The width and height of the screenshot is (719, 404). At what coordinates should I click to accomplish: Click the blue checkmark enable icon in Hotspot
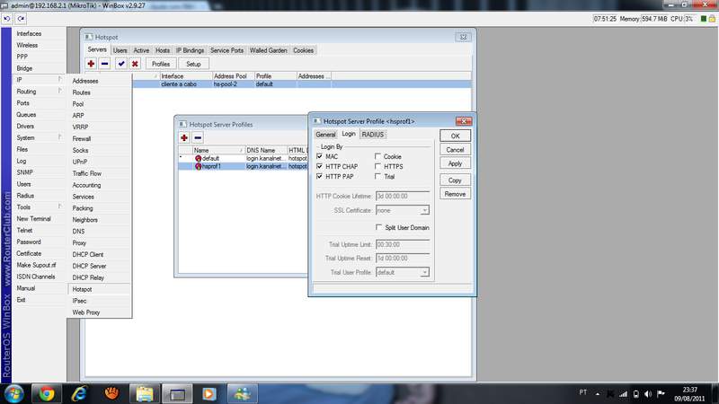[x=121, y=64]
